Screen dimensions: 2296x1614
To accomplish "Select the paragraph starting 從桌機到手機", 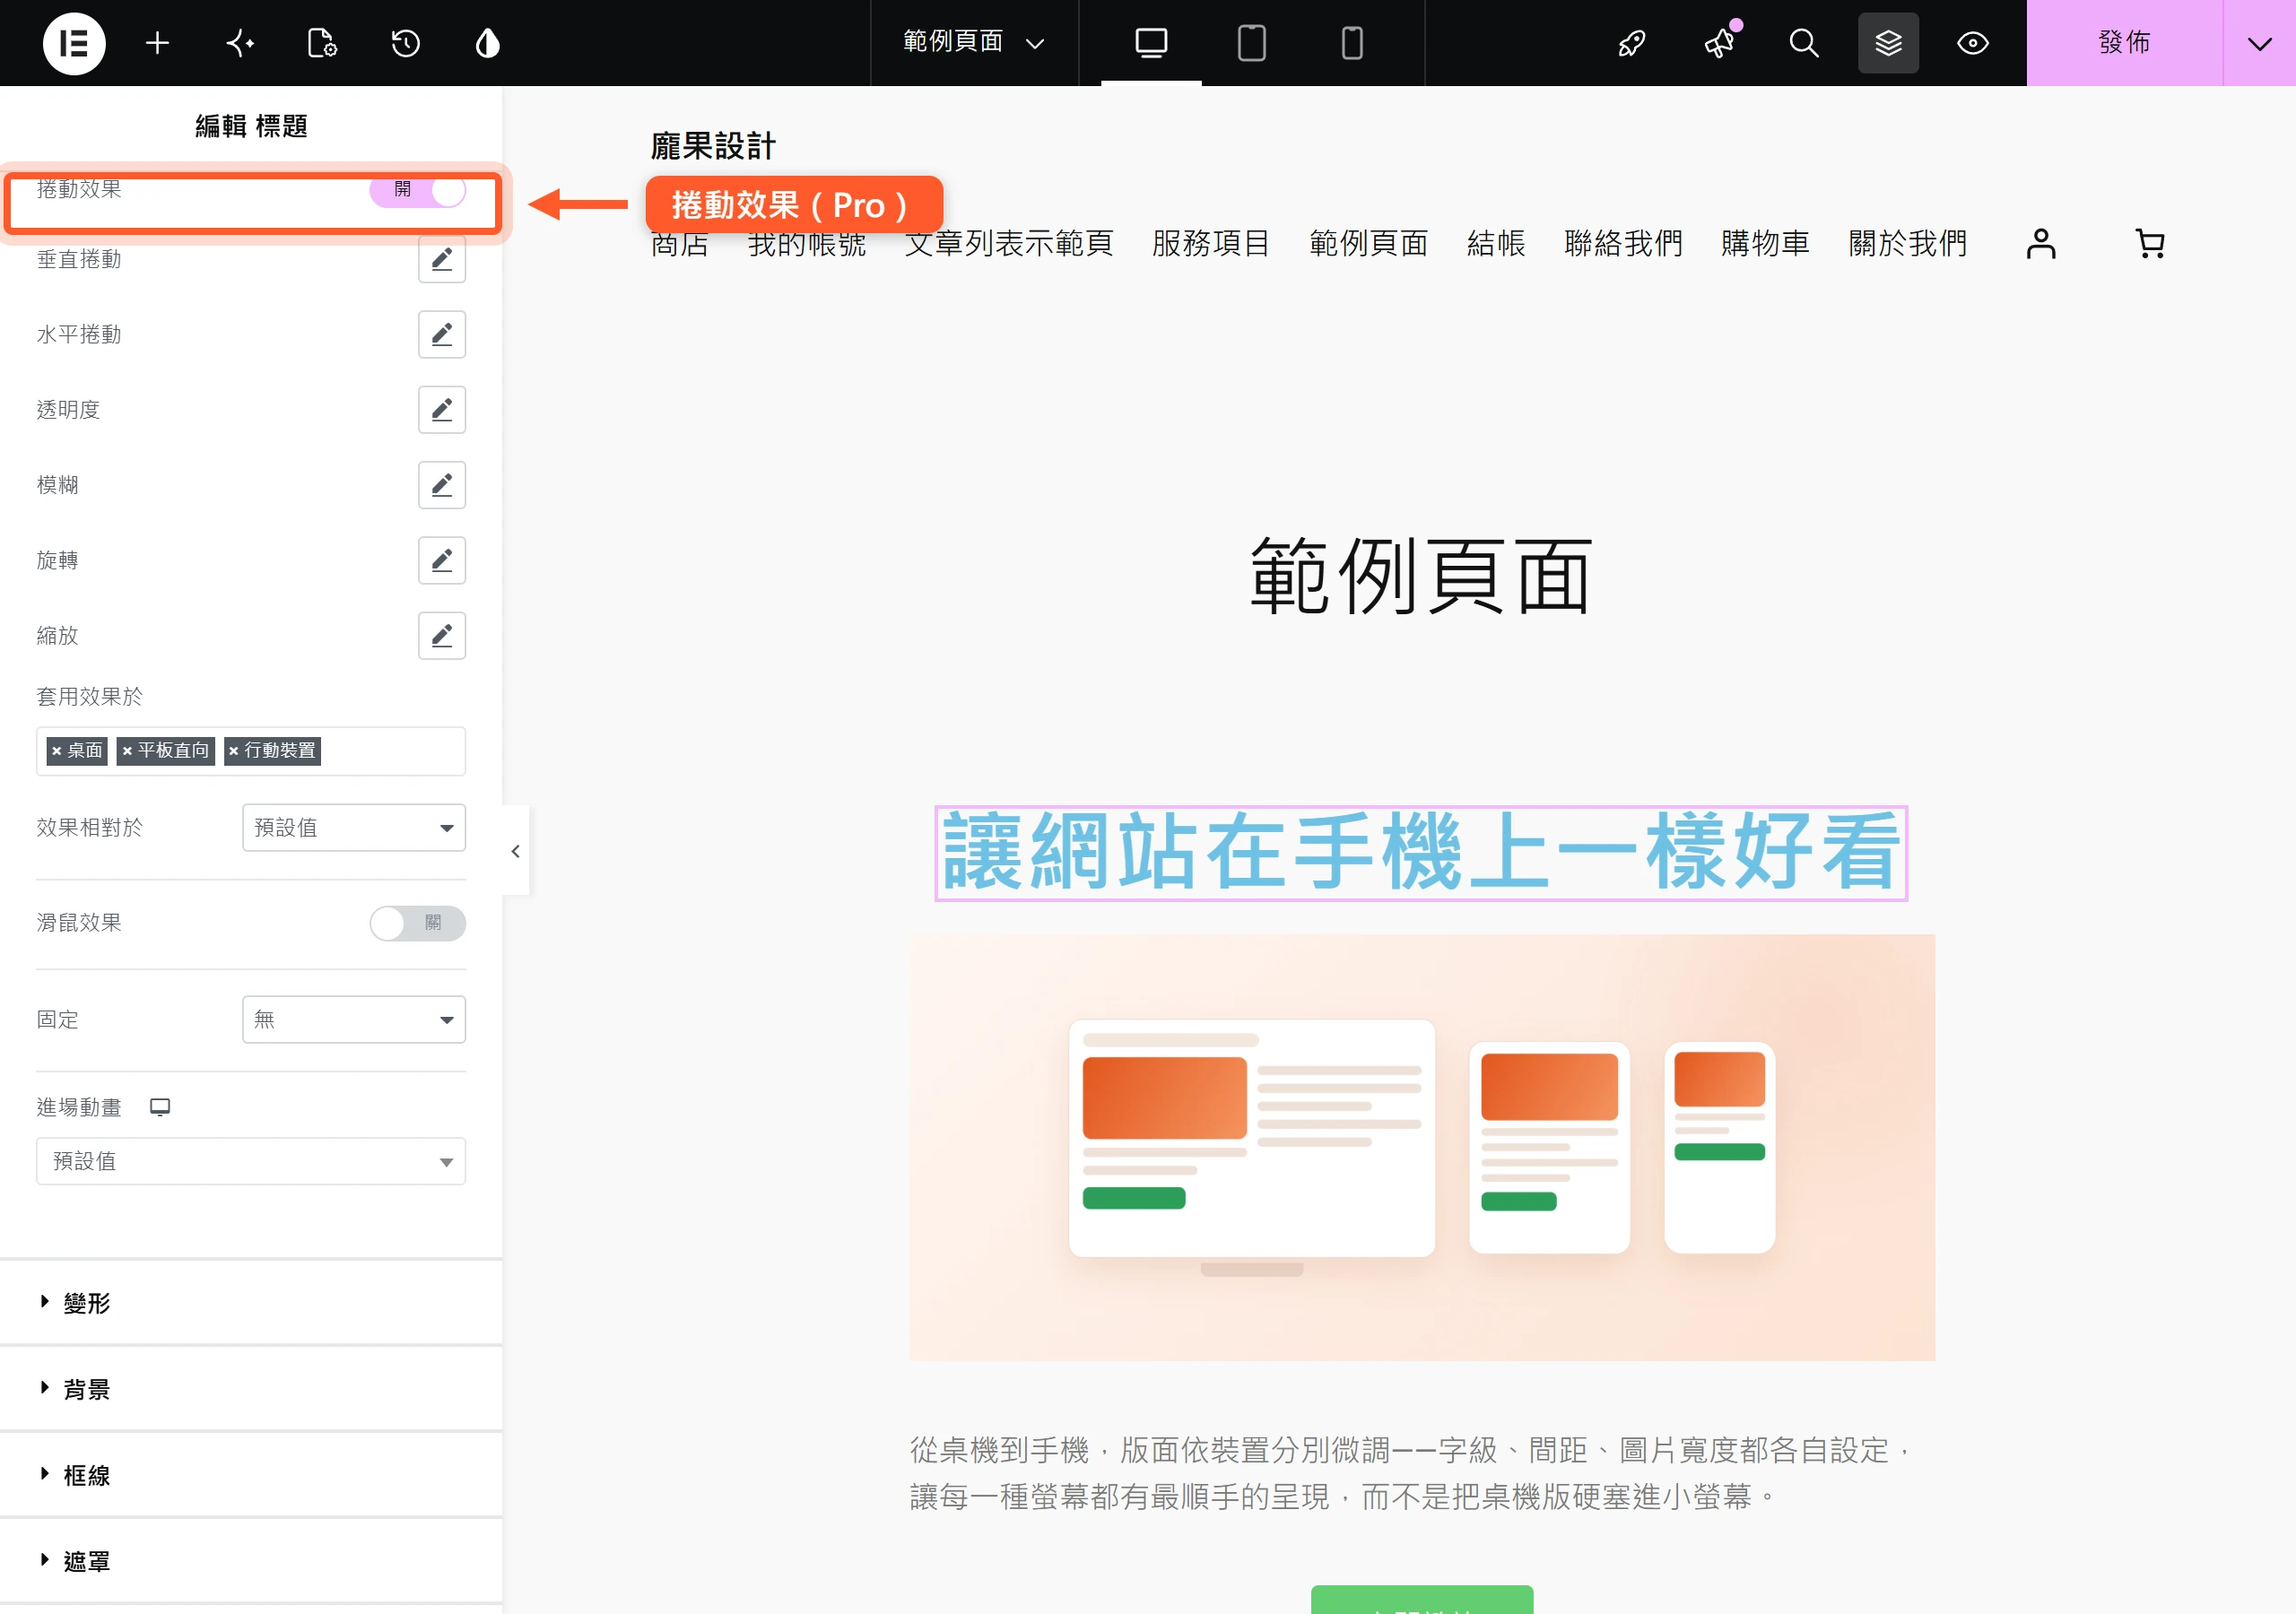I will point(1411,1473).
